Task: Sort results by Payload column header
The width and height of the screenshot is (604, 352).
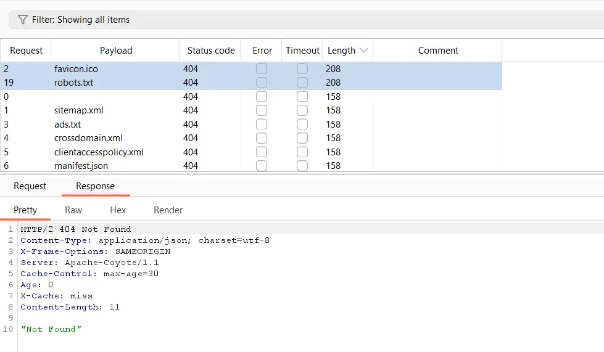Action: click(116, 51)
